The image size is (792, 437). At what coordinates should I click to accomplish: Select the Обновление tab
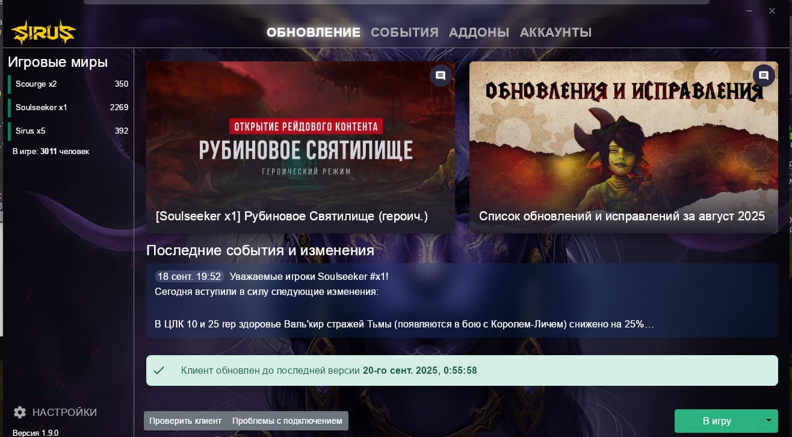click(x=314, y=33)
